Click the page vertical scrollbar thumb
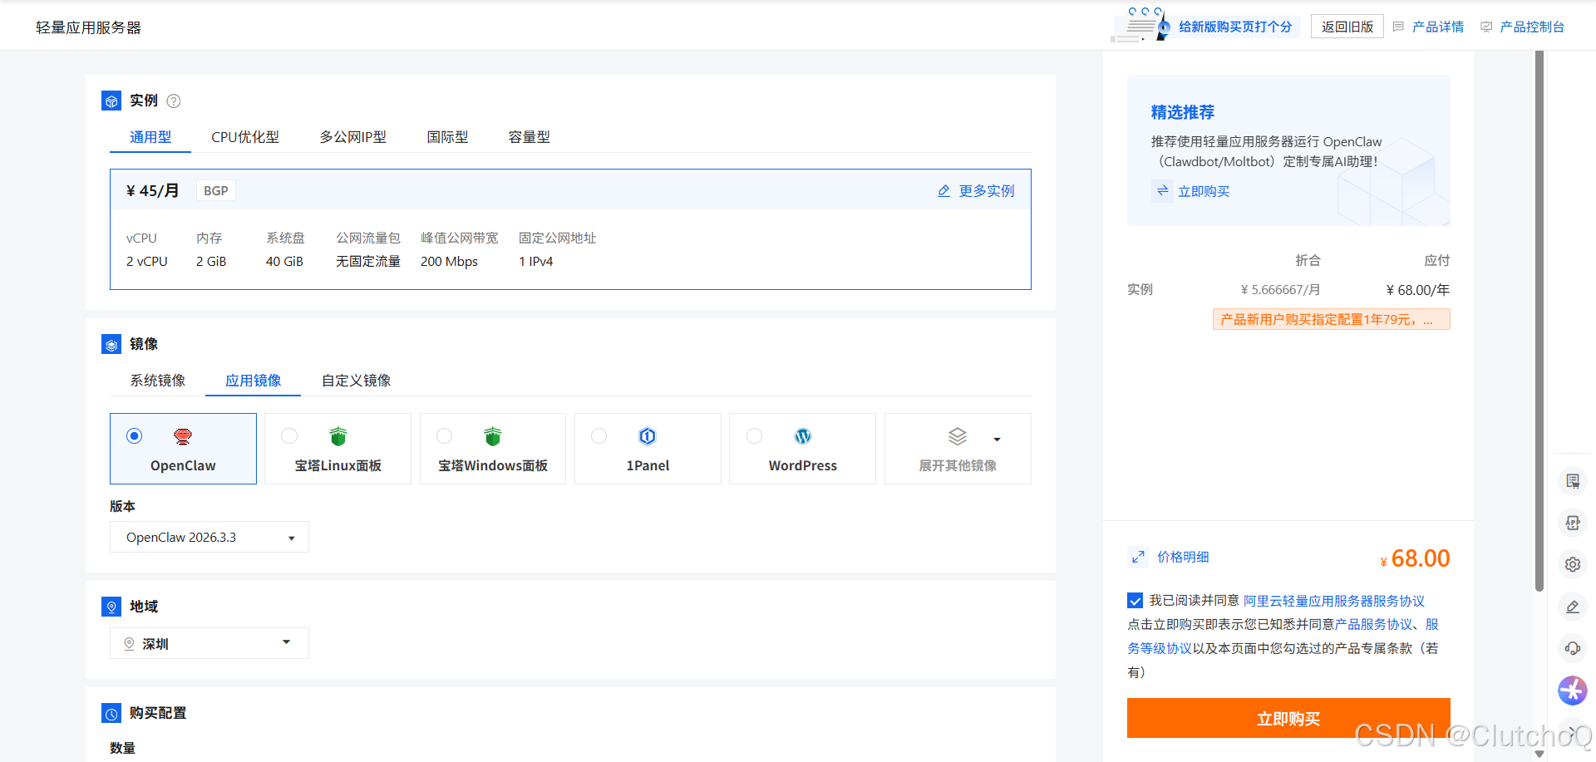Screen dimensions: 1596x762 1539,320
